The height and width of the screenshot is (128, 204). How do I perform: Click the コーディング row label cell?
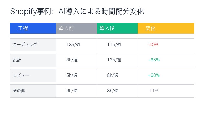tap(33, 45)
